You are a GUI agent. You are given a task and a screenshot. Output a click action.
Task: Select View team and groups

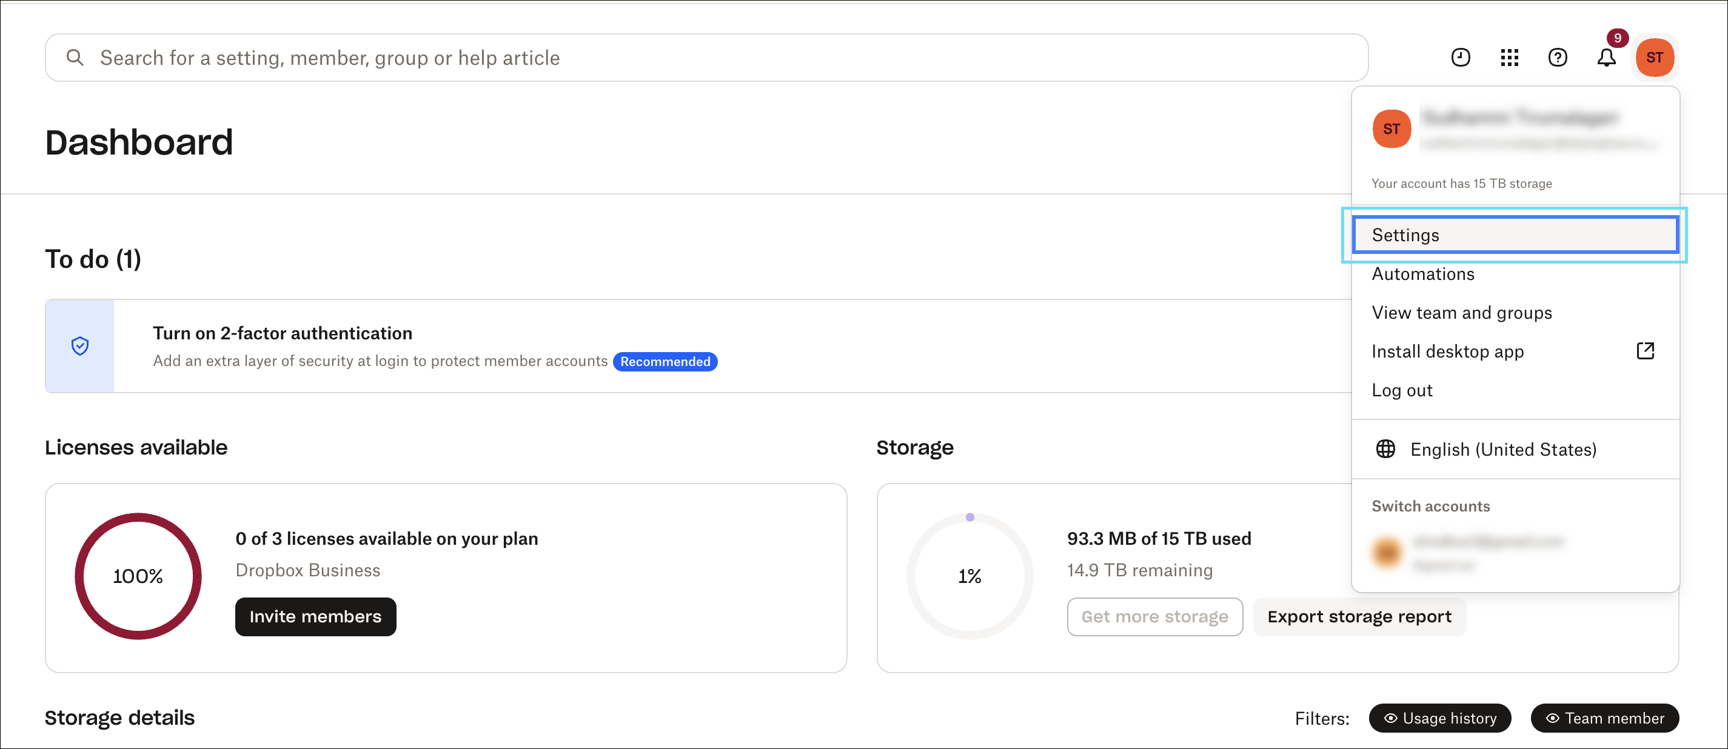(1461, 313)
